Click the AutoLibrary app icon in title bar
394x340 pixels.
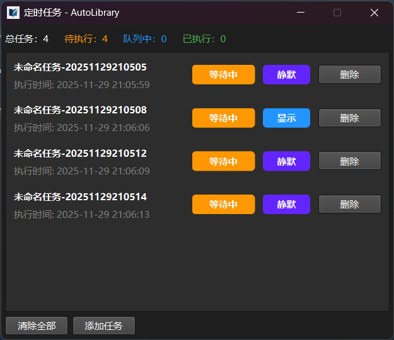click(13, 13)
